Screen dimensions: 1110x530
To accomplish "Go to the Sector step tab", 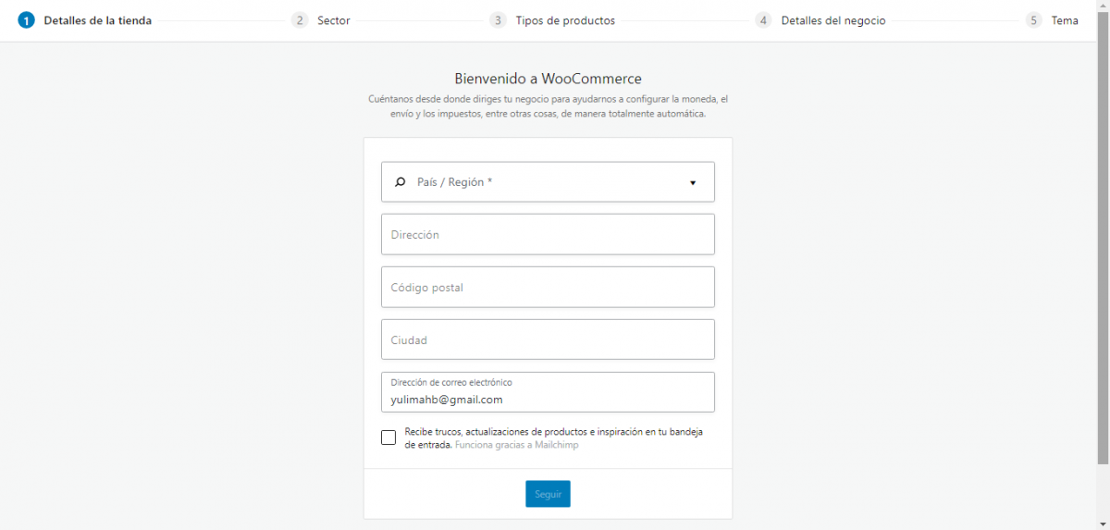I will pos(333,20).
